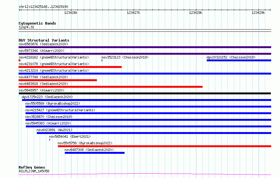Open the nsv6023891 (Wu2021) label
This screenshot has width=280, height=178.
[54, 130]
